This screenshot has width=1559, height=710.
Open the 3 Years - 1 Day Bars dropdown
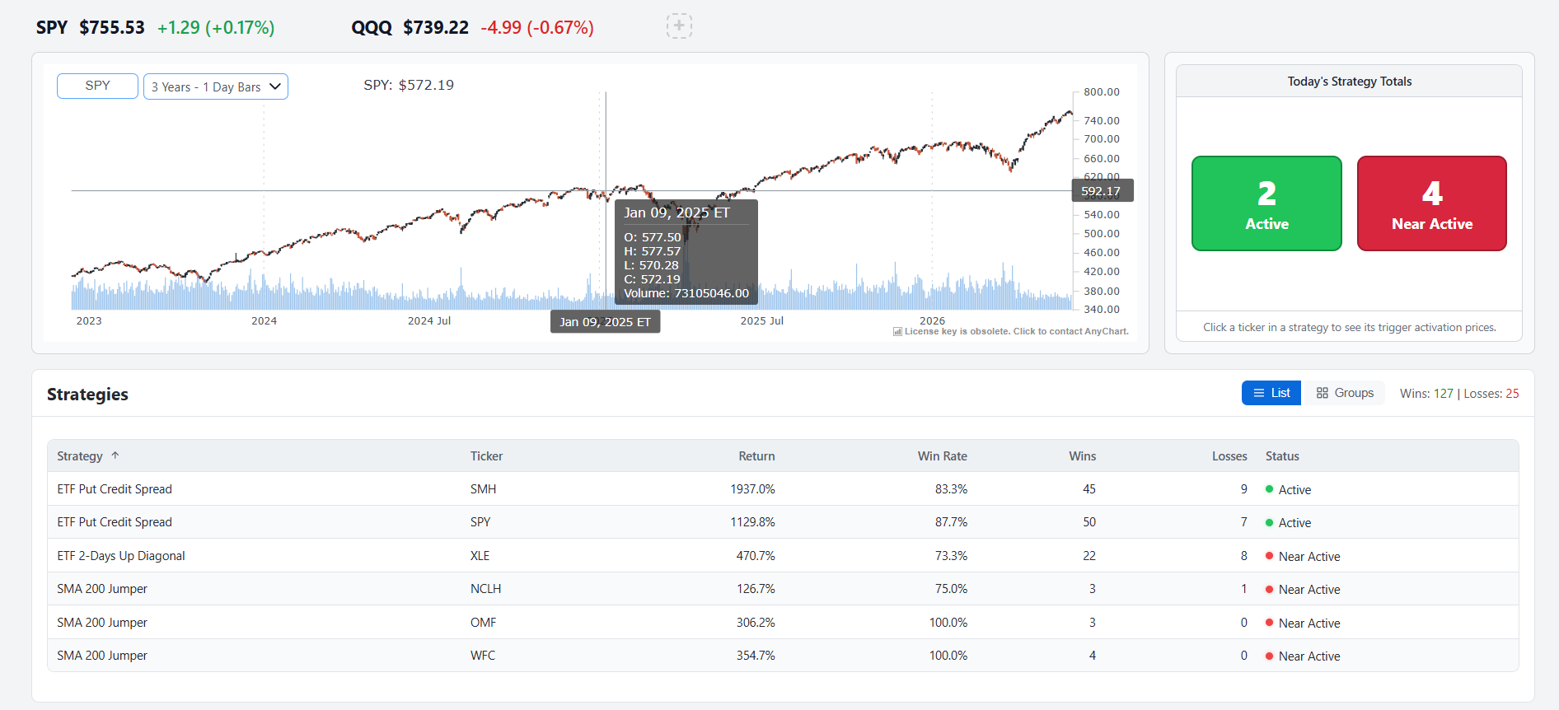click(x=216, y=86)
